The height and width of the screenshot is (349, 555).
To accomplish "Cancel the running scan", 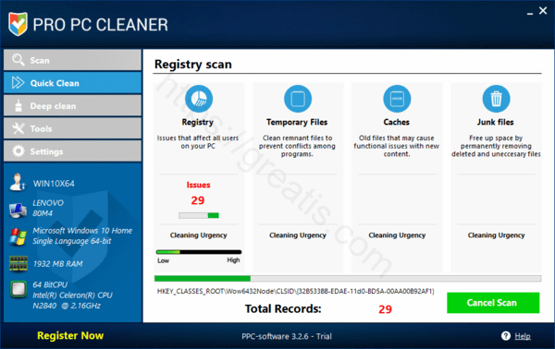I will tap(493, 303).
